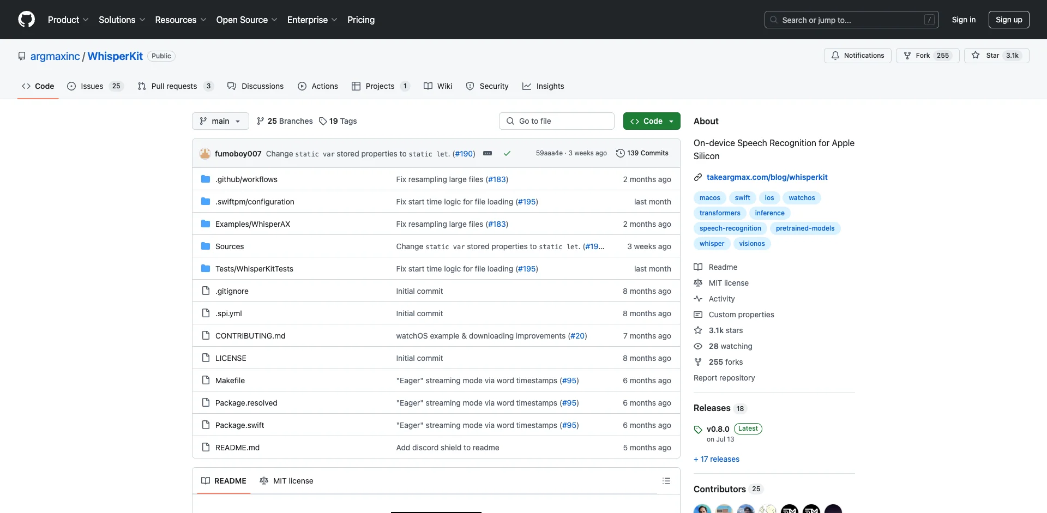Screen dimensions: 1047x513
Task: Open commit hash 59aaa4e
Action: pos(549,153)
